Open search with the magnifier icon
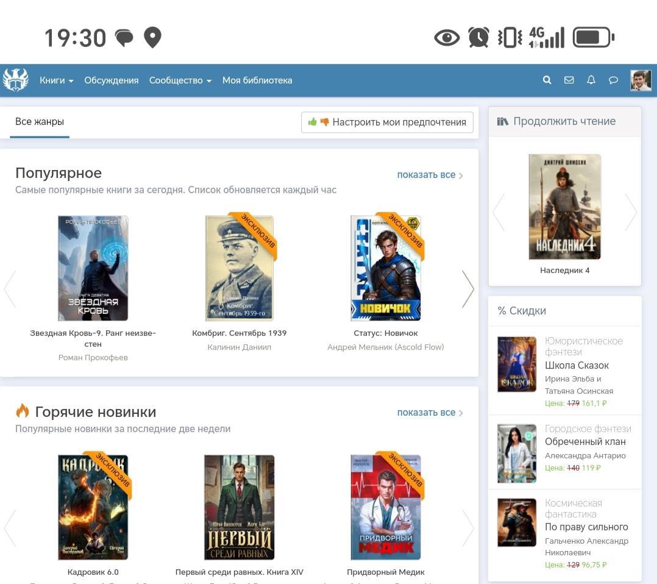 [x=547, y=80]
